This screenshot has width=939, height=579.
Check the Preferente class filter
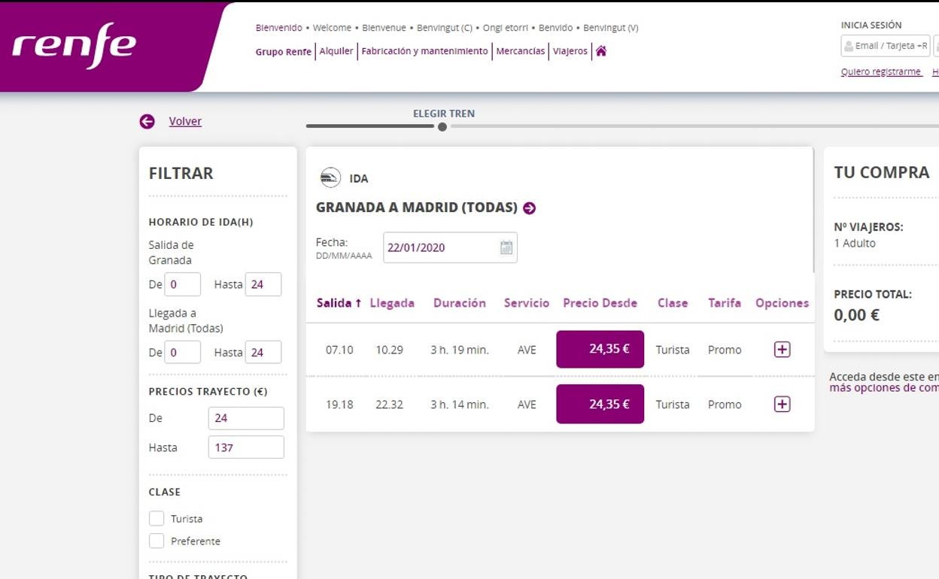point(156,541)
